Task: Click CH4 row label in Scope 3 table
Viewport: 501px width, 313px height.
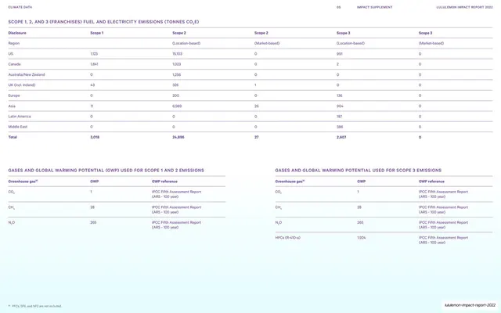Action: click(279, 207)
